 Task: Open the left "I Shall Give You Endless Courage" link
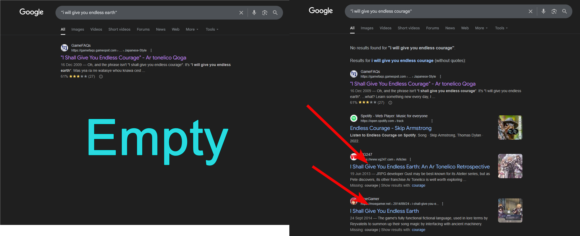[x=123, y=58]
